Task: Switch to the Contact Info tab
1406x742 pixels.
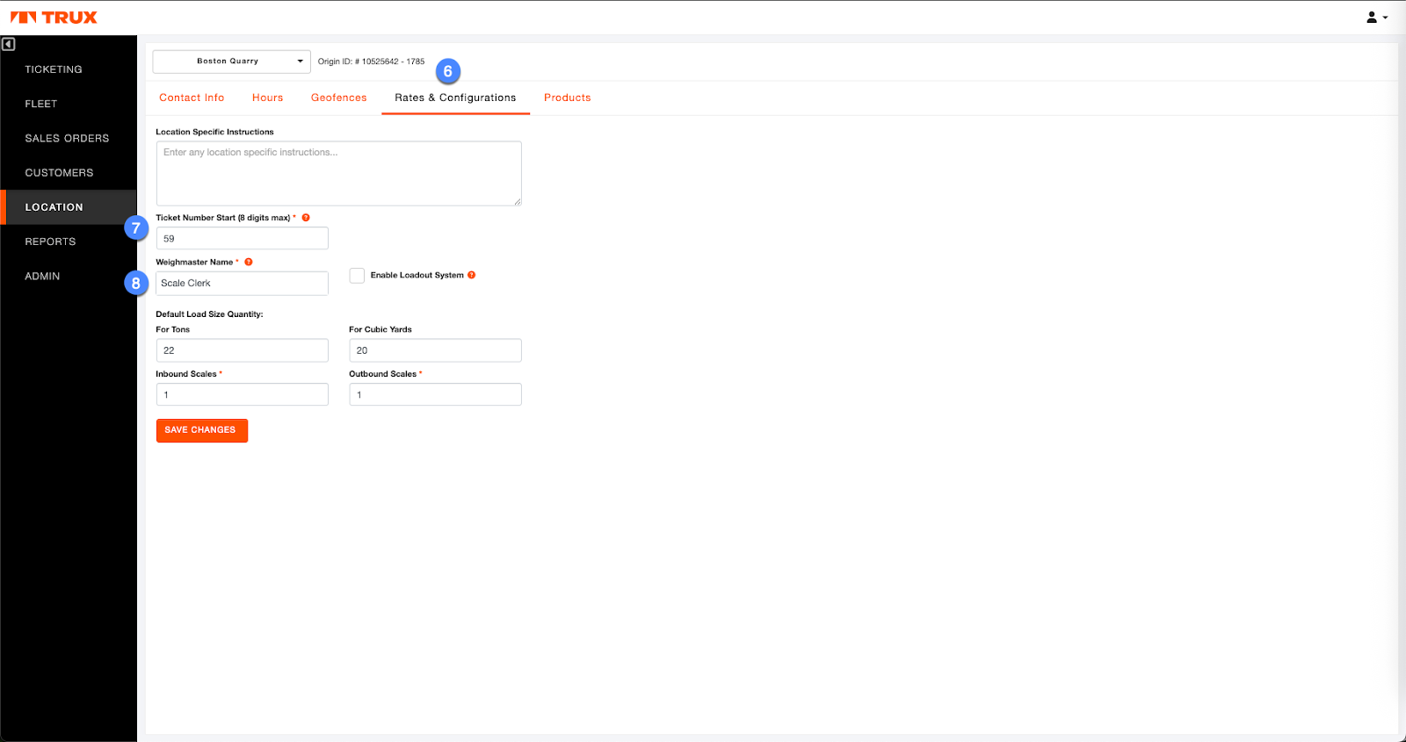Action: (192, 97)
